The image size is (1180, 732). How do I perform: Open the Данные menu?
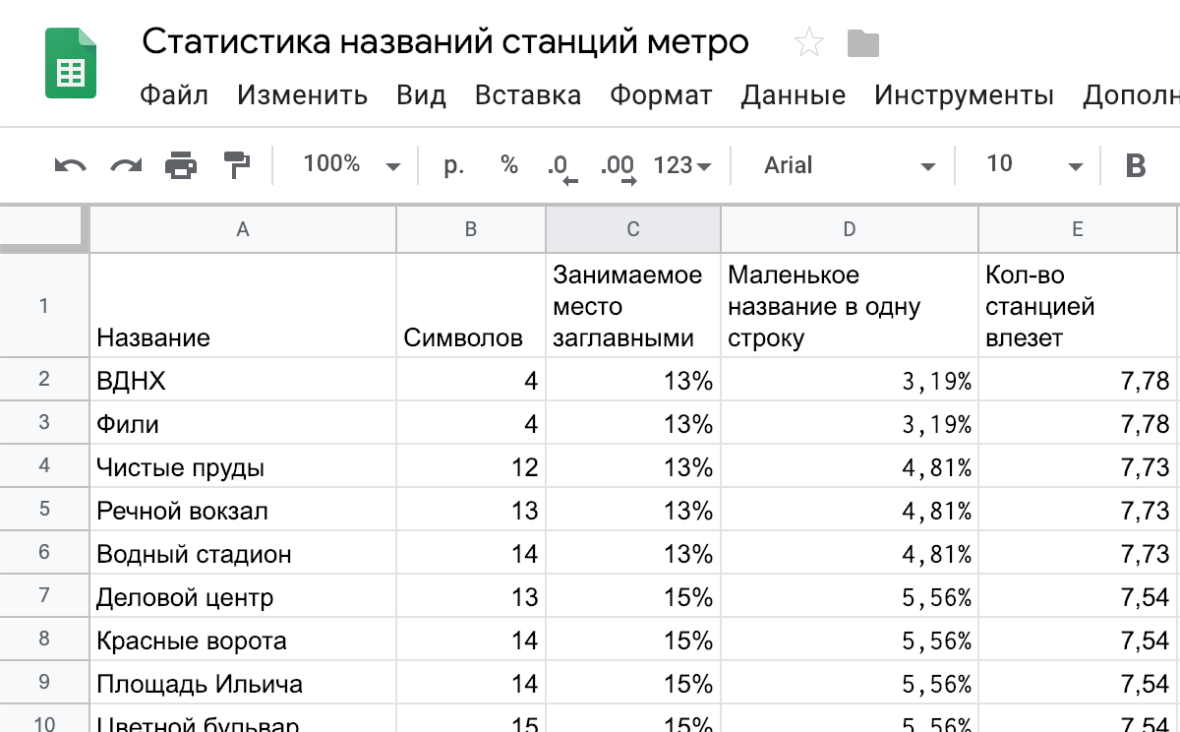point(793,95)
